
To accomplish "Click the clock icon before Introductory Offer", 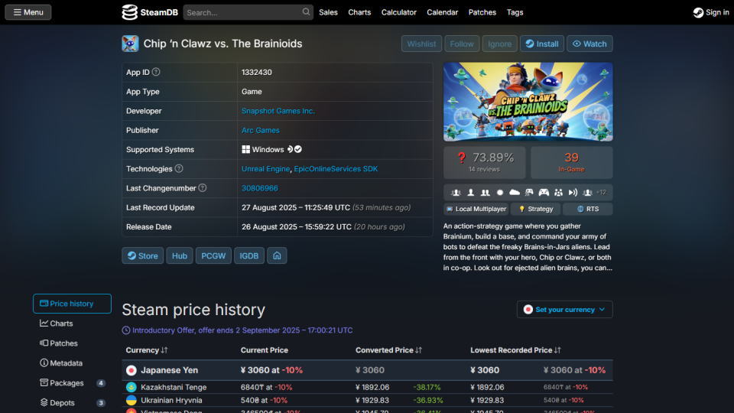I will (126, 330).
